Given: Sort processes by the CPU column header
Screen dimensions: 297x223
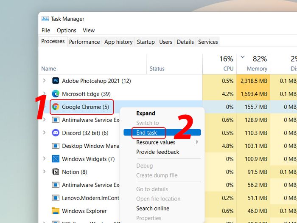Looking at the screenshot, I should click(228, 68).
